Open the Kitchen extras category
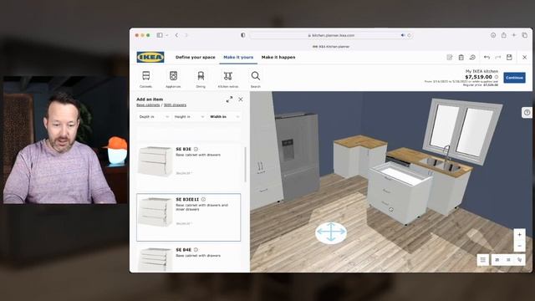This screenshot has height=301, width=535. point(228,79)
